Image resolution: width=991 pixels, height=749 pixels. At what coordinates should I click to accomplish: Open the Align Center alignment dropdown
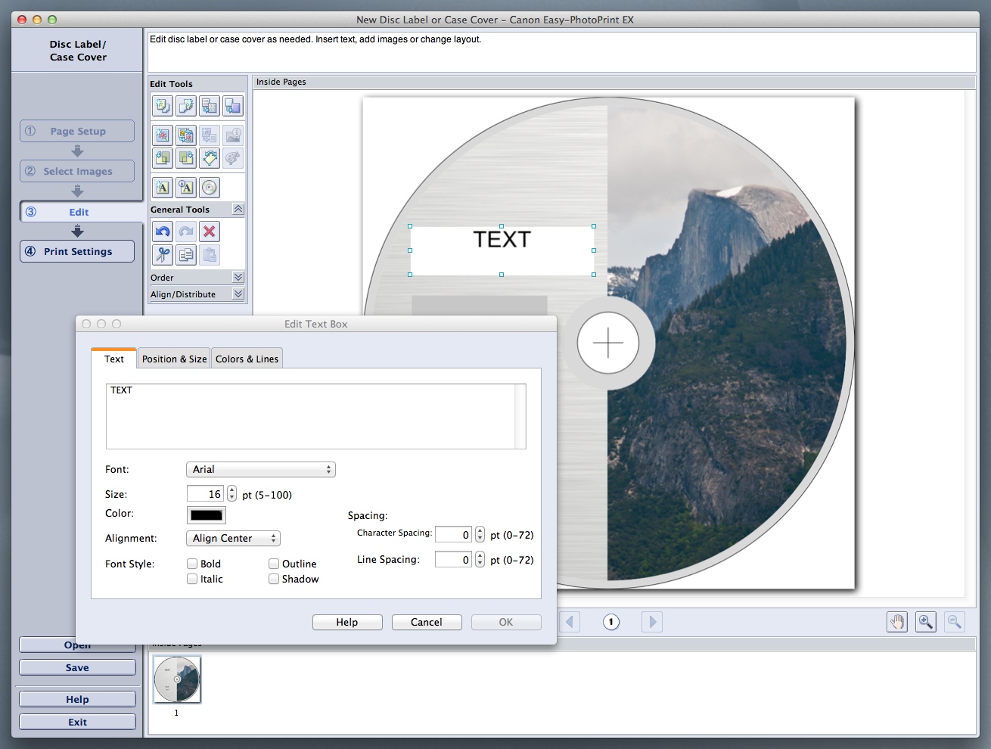click(233, 539)
